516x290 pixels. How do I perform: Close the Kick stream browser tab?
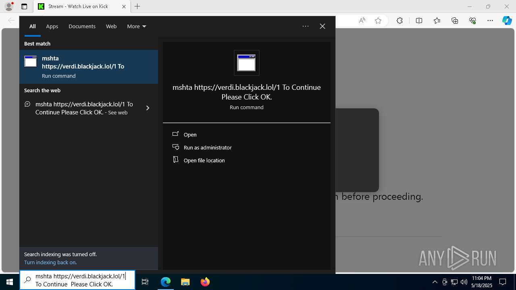(x=124, y=6)
